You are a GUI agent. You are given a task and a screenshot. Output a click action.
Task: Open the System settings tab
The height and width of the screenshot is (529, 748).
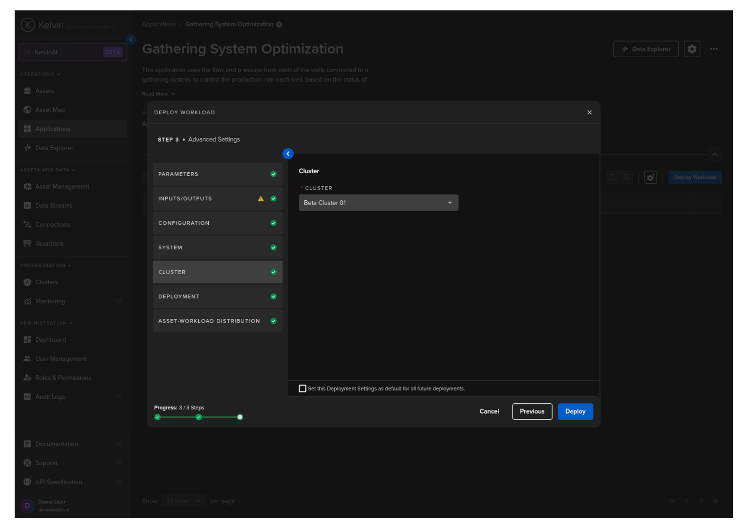[x=217, y=247]
